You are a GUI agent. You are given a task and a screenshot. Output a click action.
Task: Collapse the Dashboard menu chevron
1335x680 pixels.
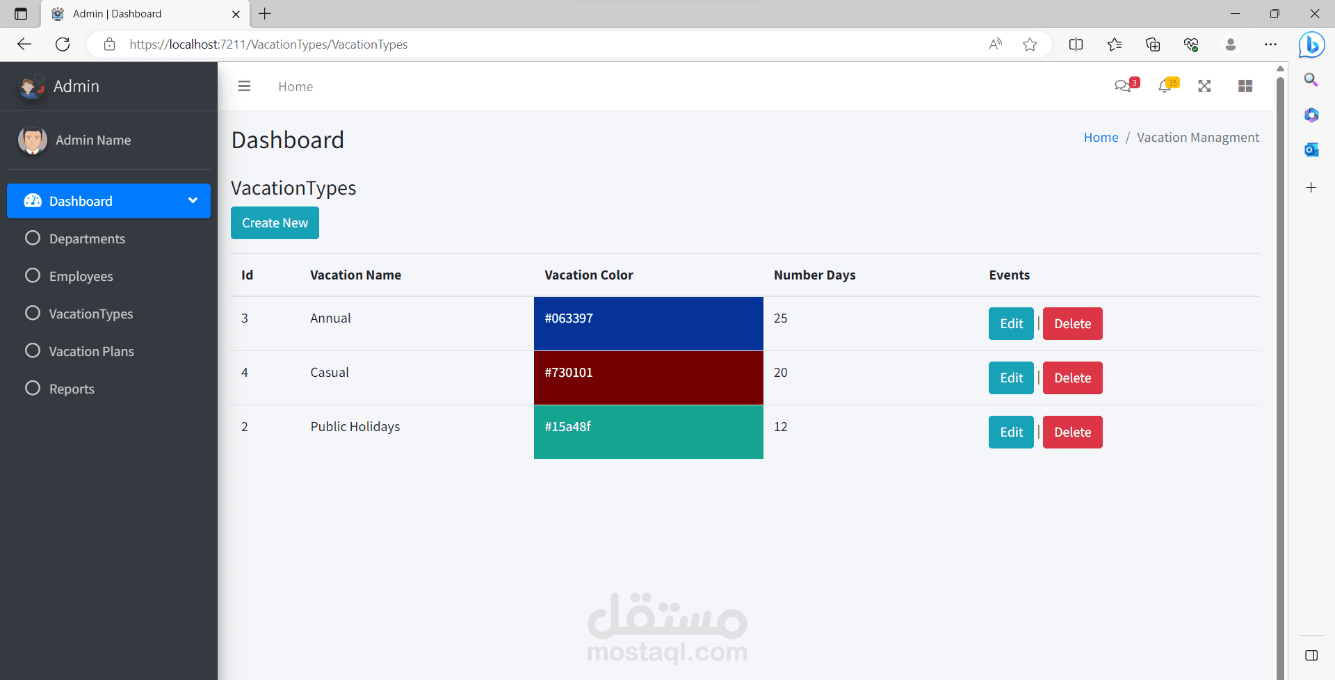193,200
